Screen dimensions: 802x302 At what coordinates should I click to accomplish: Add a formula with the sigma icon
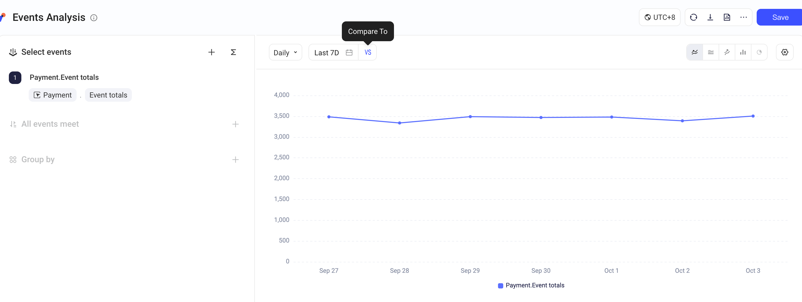[233, 52]
